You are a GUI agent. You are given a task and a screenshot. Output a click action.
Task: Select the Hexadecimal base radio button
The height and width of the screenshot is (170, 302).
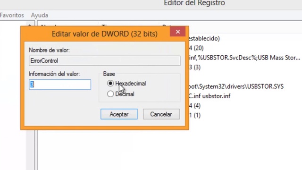tap(110, 83)
